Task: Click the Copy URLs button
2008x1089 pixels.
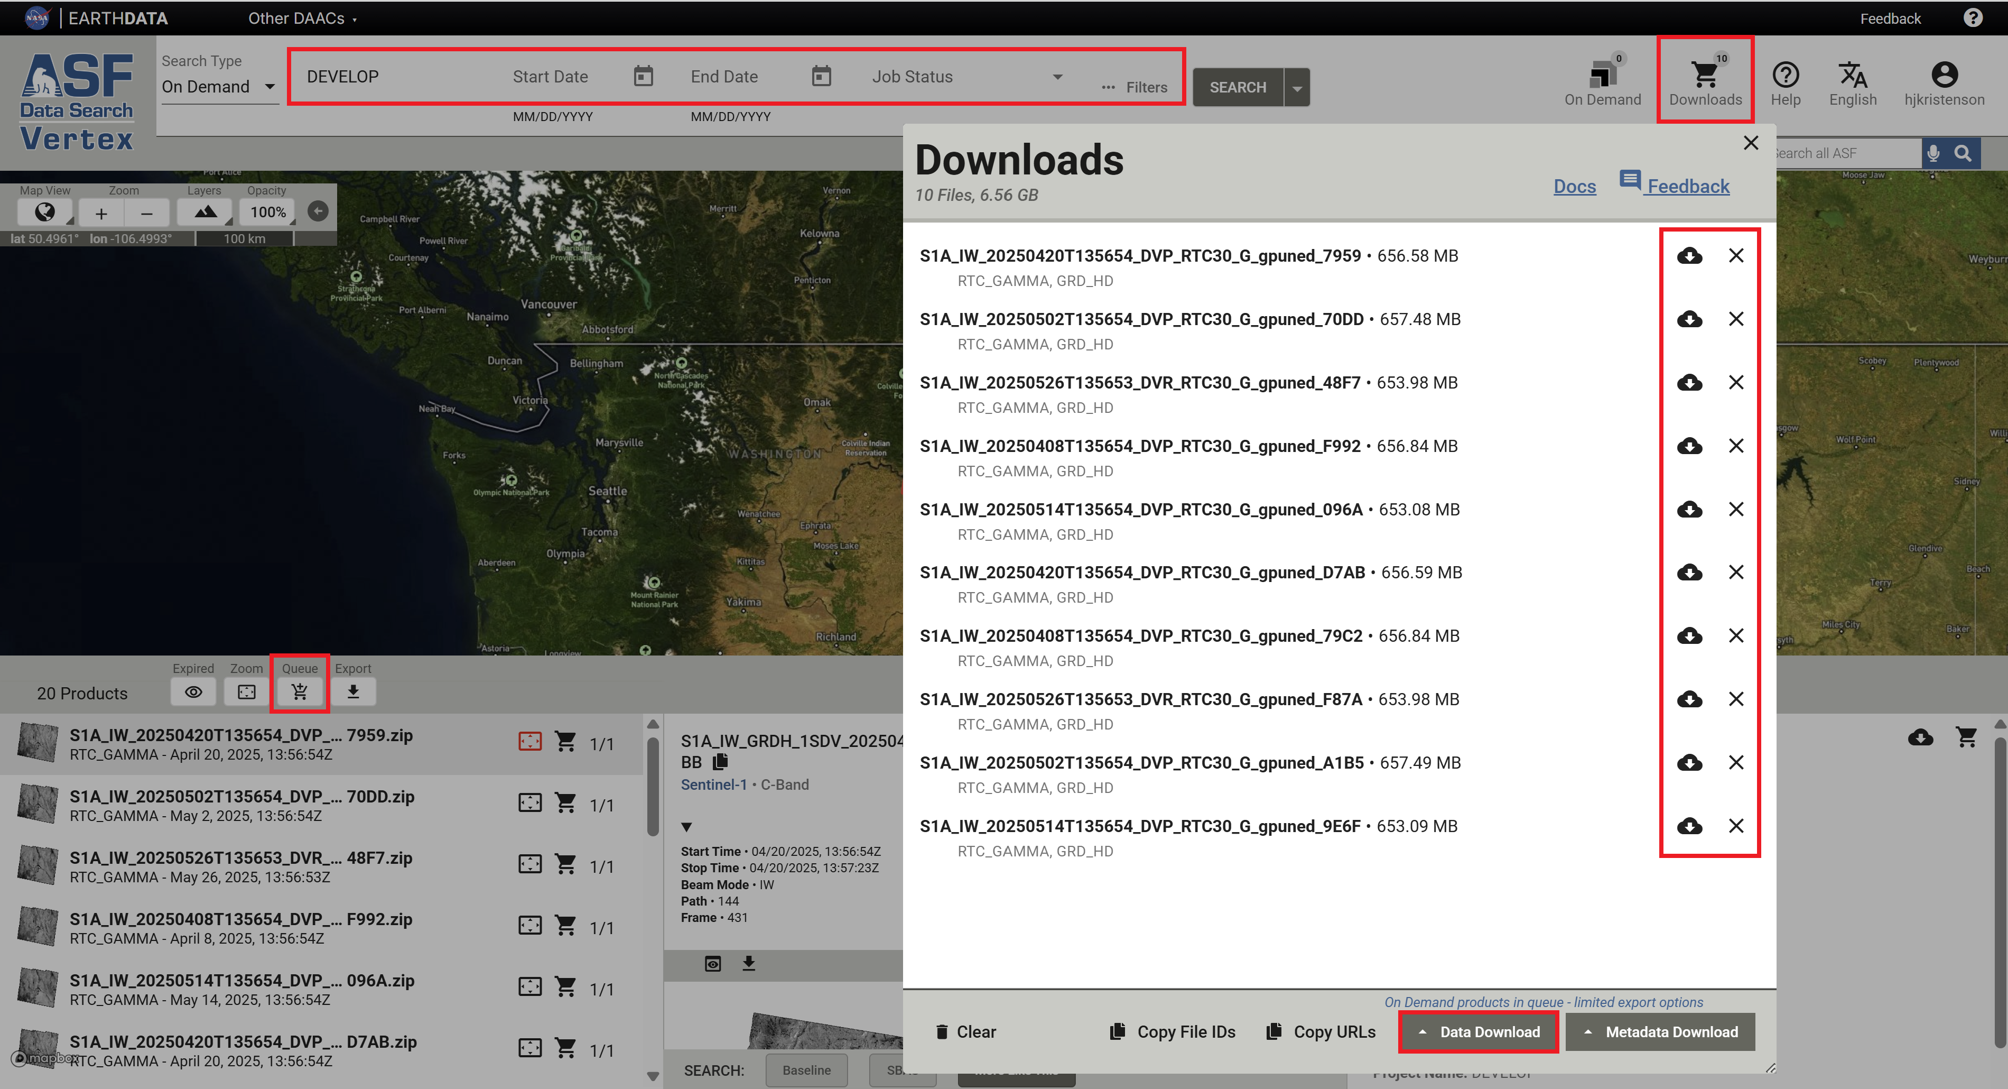Action: (1321, 1032)
